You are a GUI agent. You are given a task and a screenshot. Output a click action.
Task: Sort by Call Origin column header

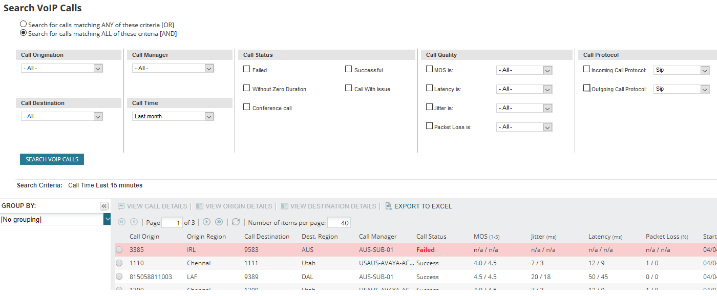pos(144,237)
